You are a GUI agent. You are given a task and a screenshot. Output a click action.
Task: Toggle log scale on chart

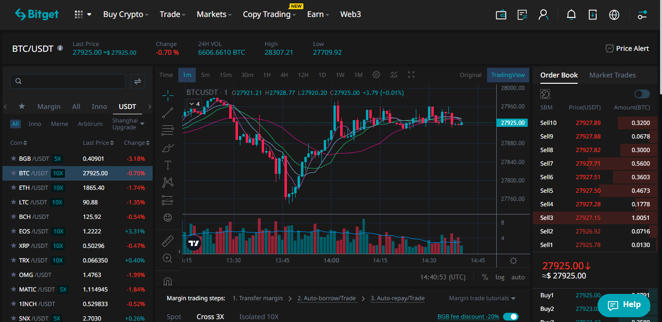pos(500,277)
